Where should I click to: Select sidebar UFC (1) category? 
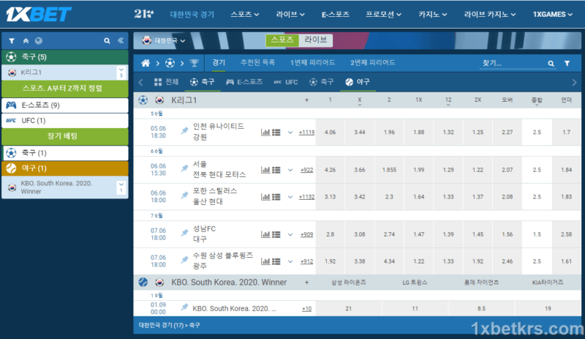(65, 121)
